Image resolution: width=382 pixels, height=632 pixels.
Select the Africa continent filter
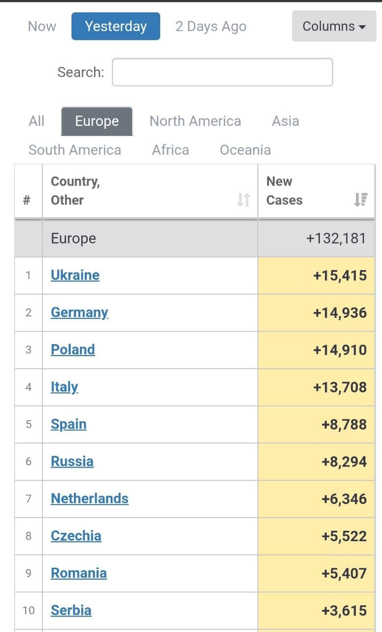[x=170, y=150]
